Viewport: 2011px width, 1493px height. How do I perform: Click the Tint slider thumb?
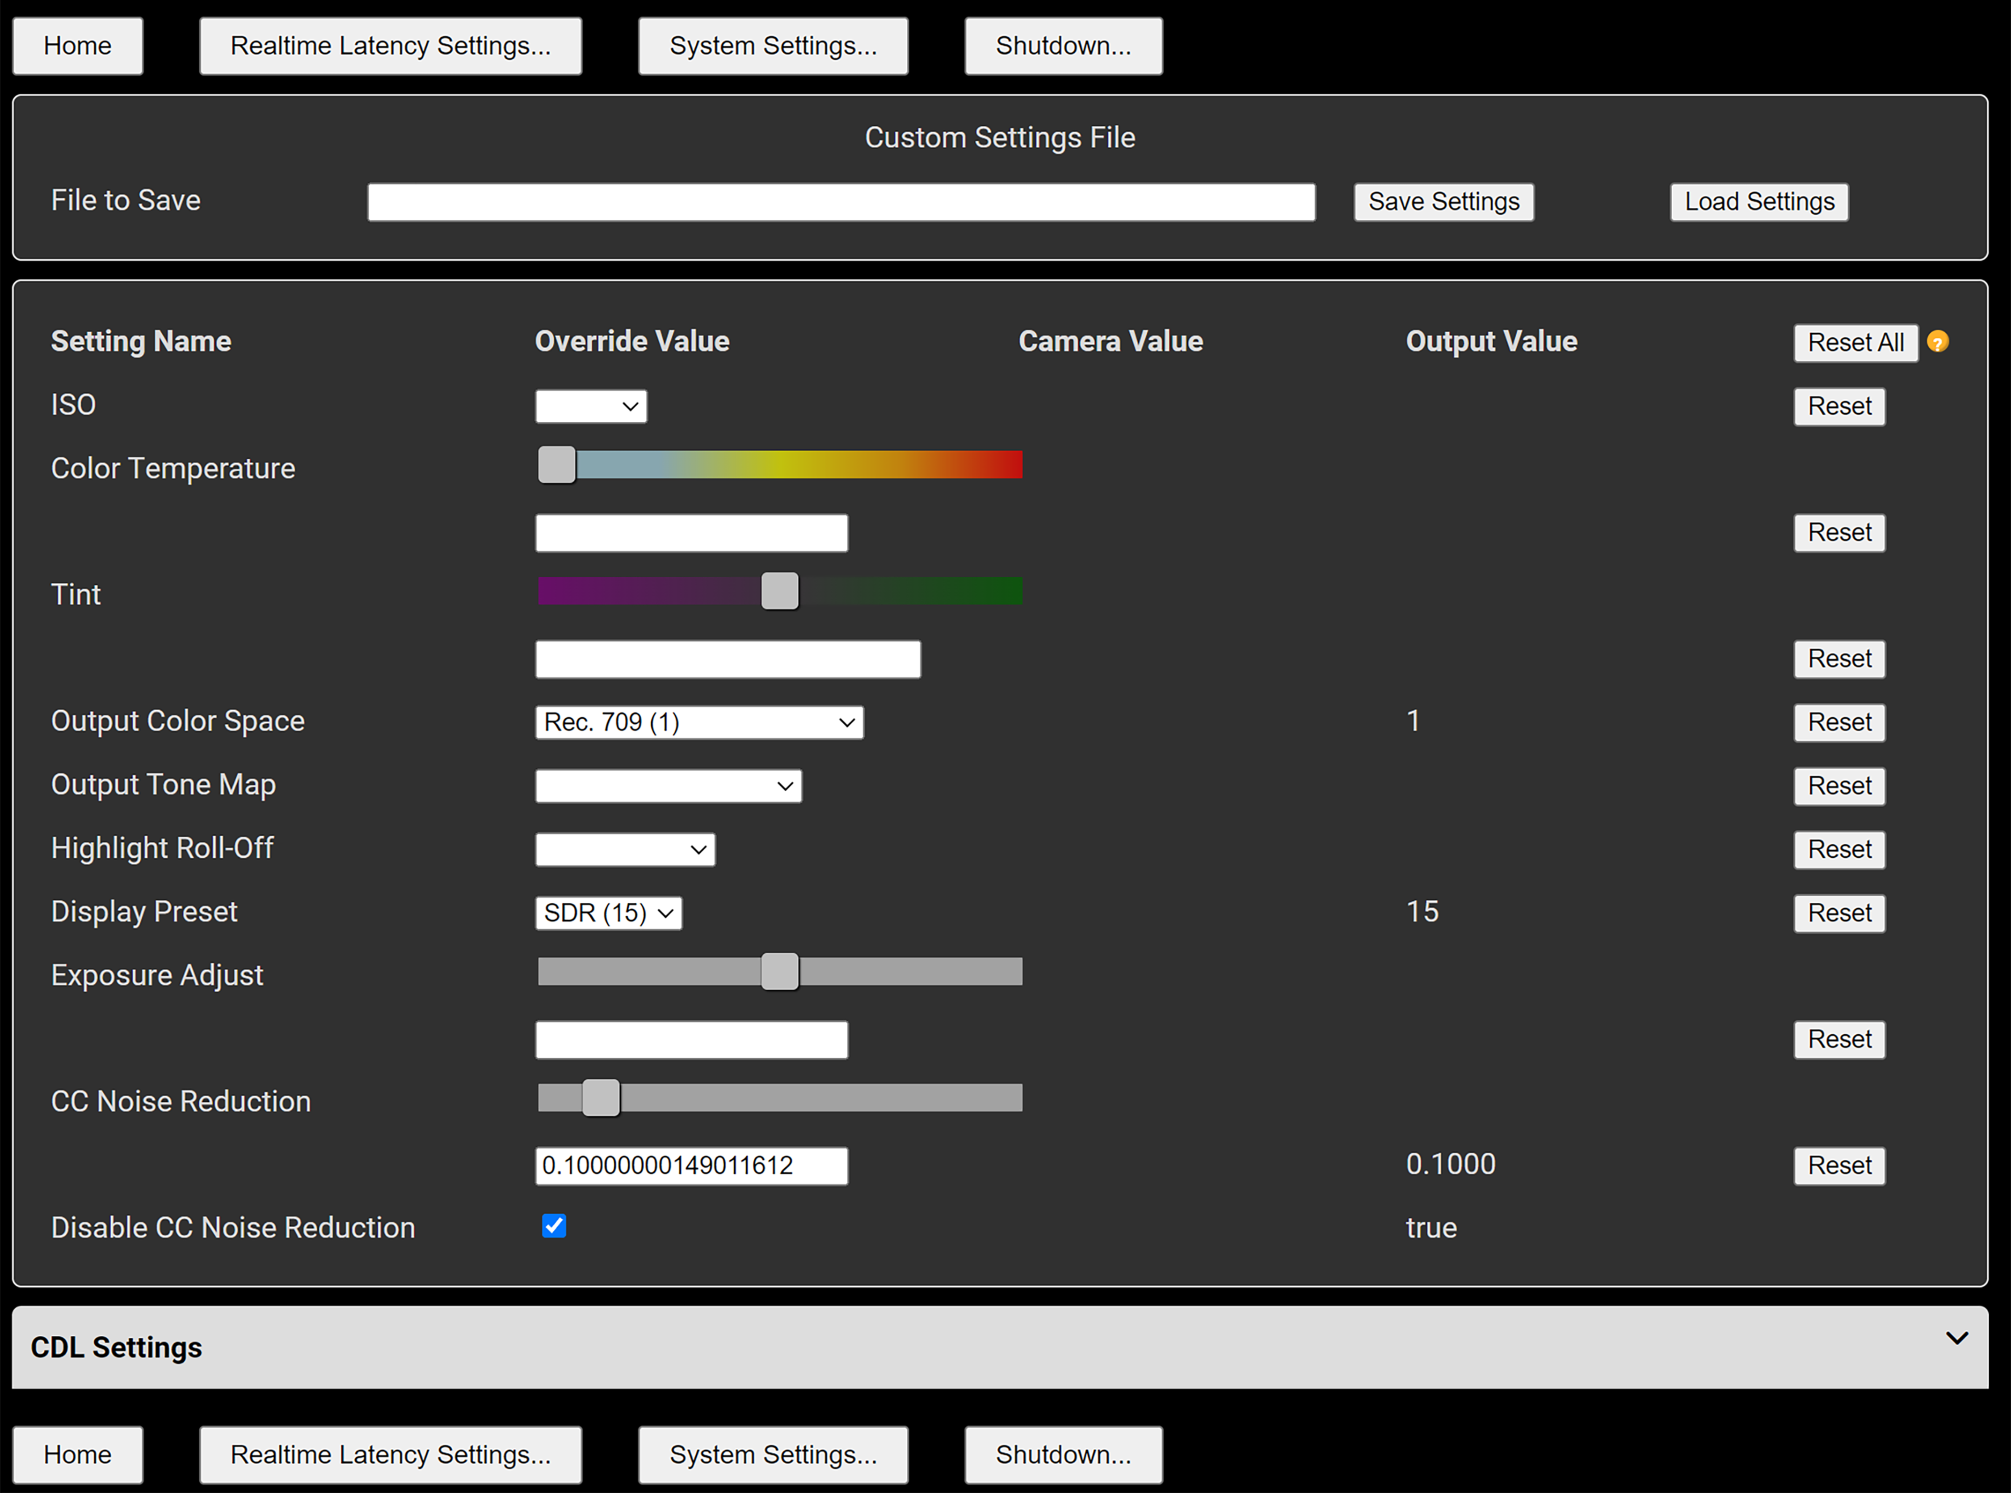point(779,591)
